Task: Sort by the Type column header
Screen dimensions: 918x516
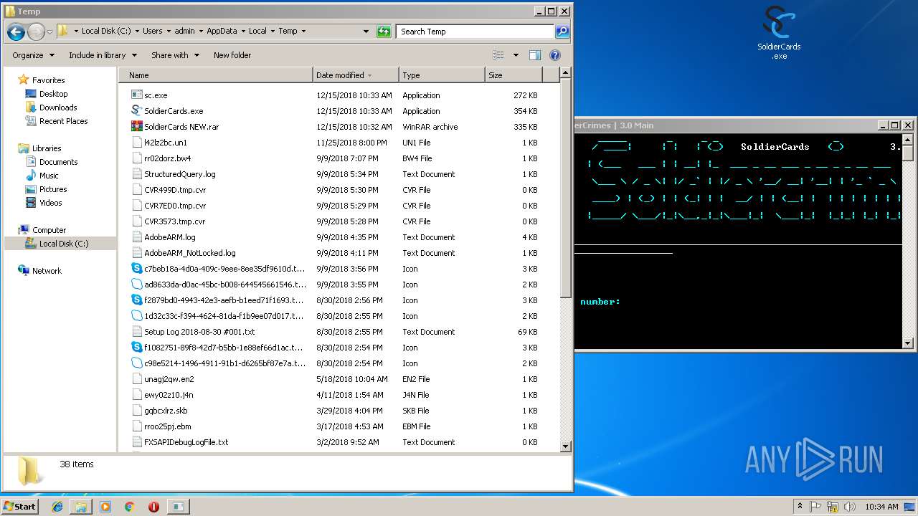Action: (442, 75)
